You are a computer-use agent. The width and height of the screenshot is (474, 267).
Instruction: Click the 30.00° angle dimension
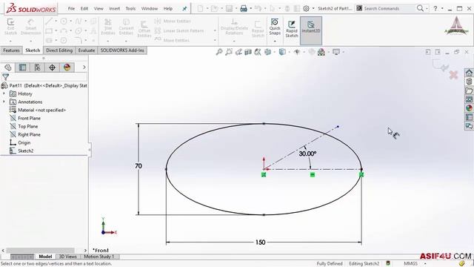coord(307,154)
